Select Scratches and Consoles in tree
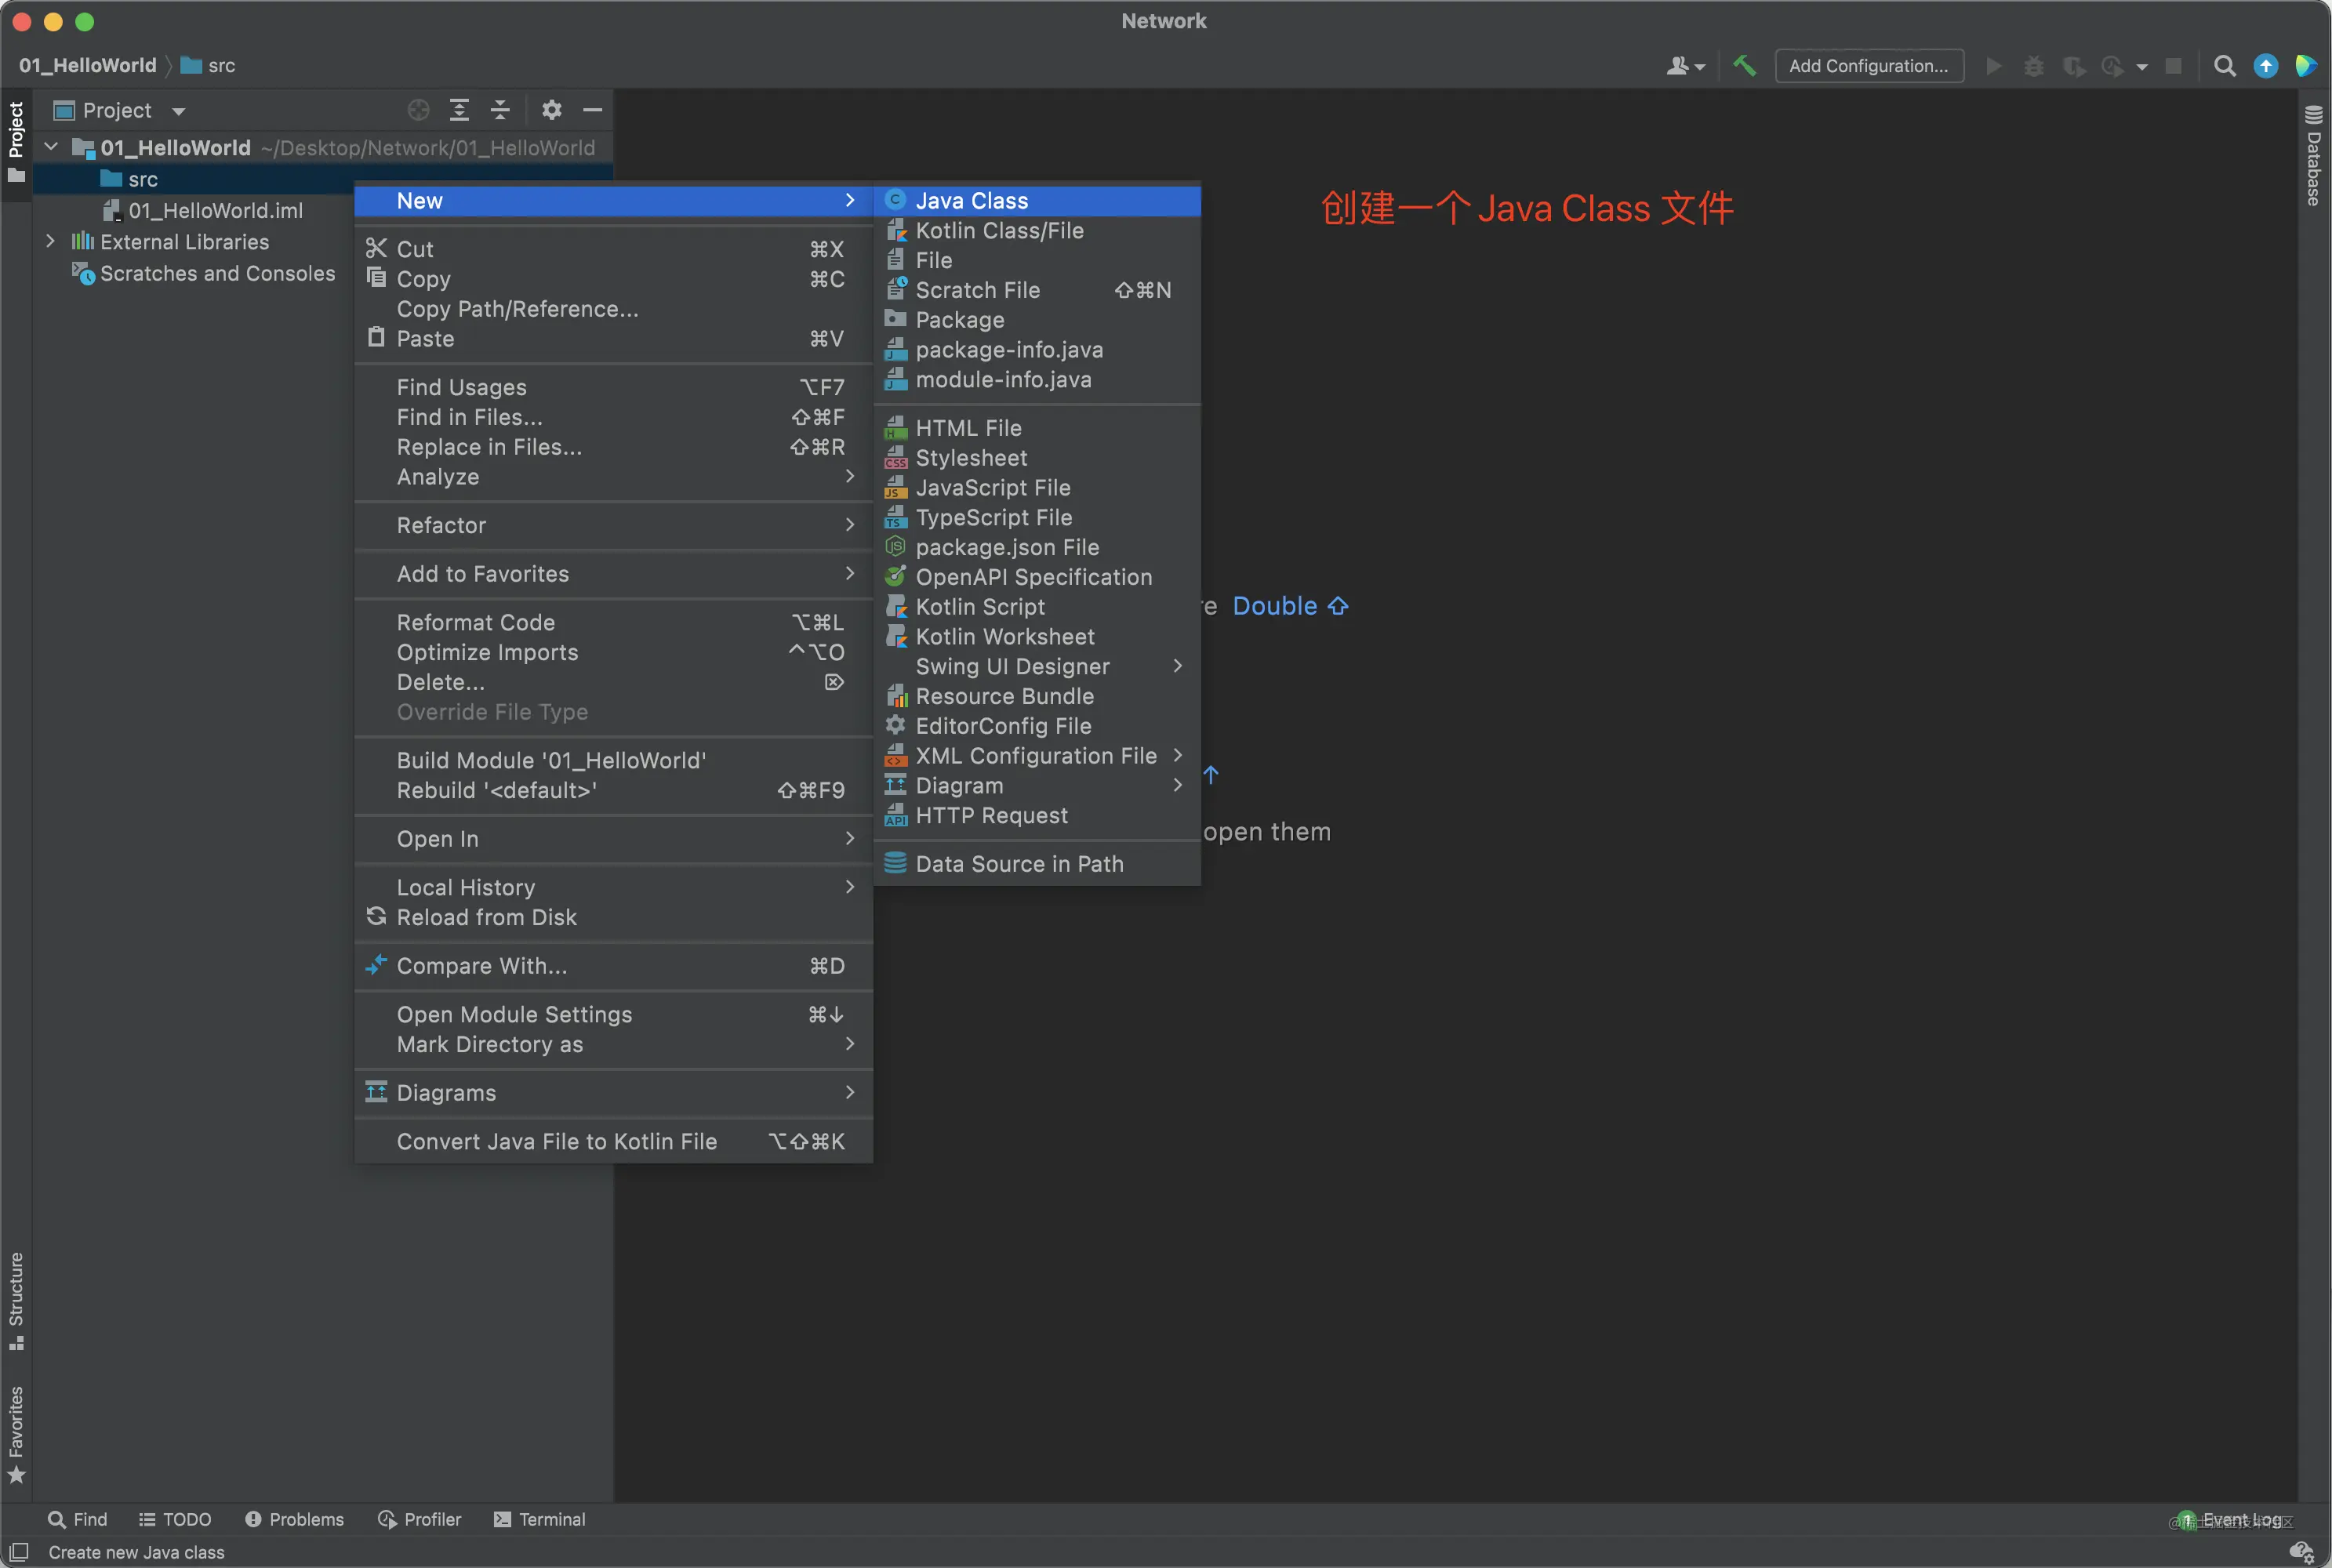The height and width of the screenshot is (1568, 2332). point(204,273)
